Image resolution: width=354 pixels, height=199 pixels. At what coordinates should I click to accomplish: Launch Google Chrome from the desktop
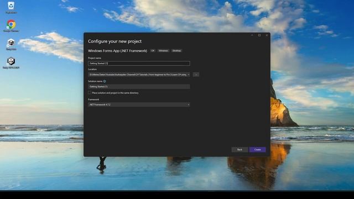[11, 26]
